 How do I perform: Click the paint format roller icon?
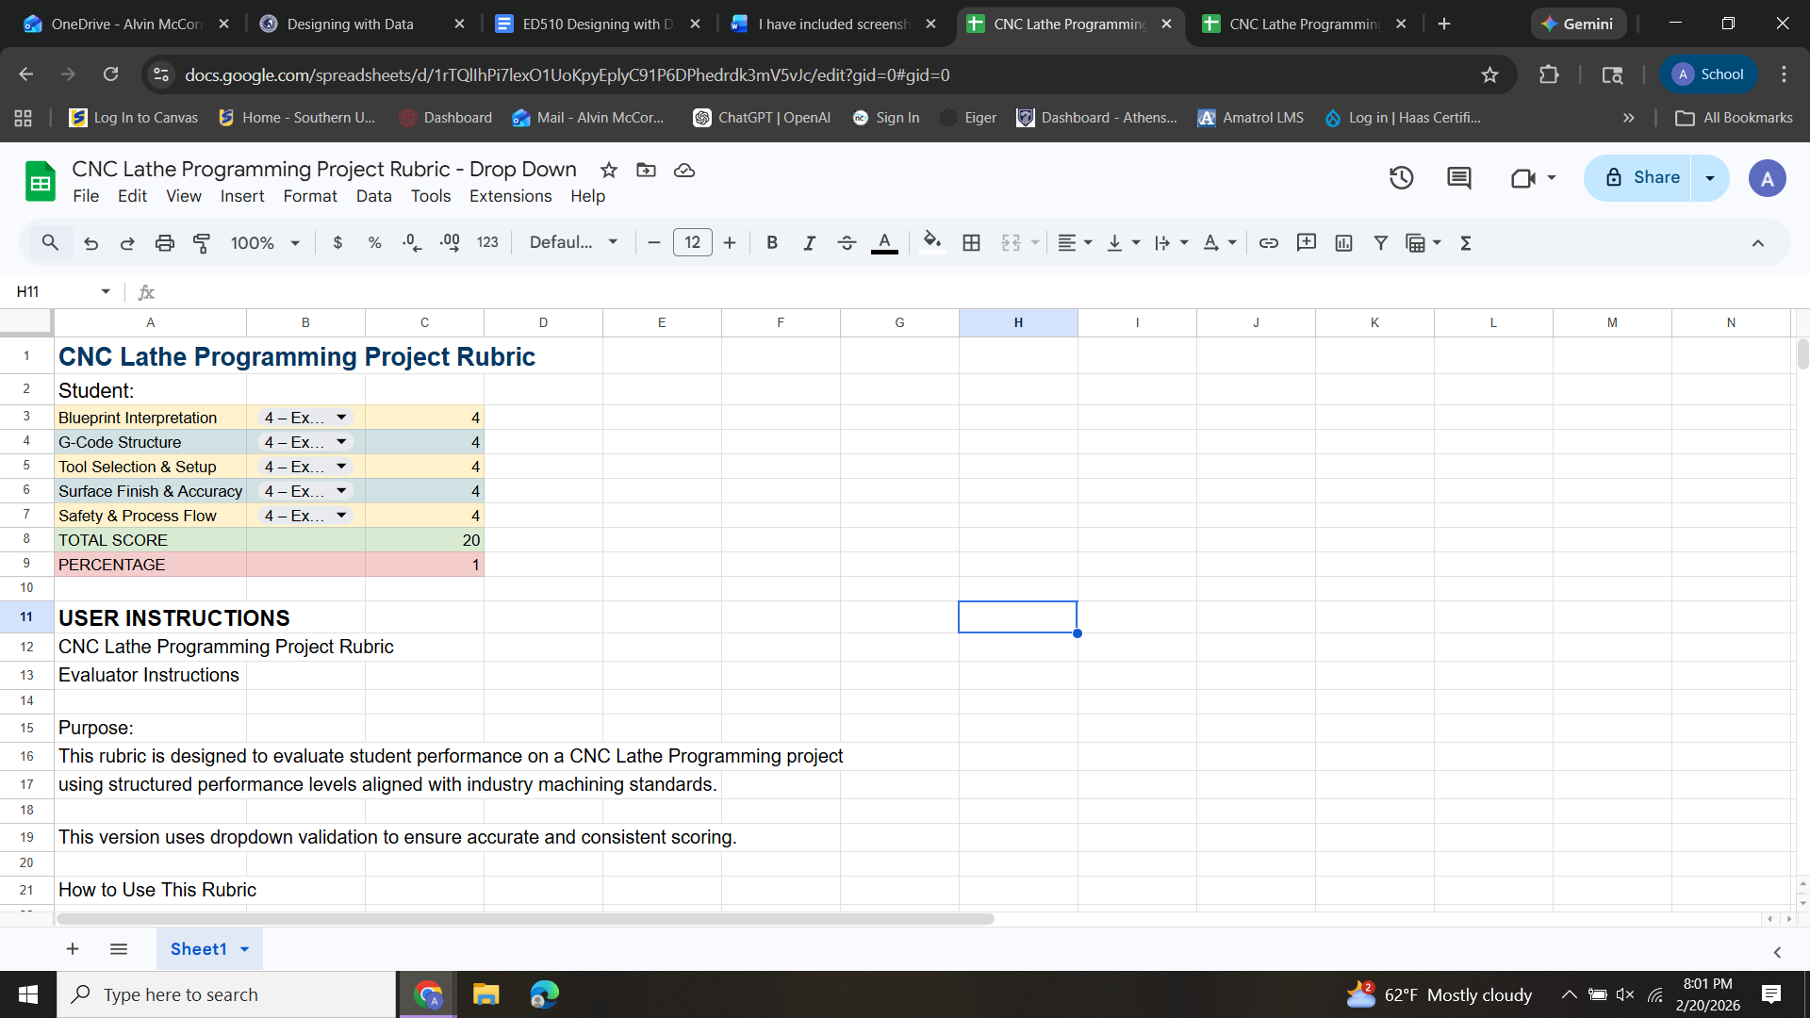tap(202, 243)
